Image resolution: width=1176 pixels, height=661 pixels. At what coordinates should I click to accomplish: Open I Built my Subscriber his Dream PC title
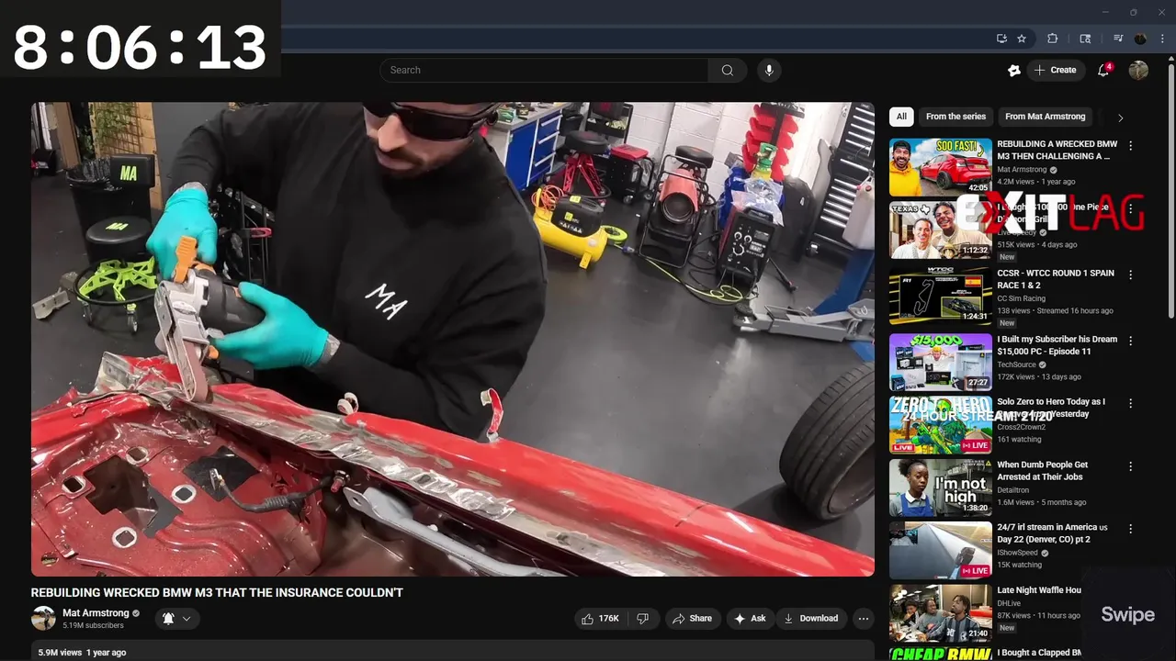pos(1057,345)
